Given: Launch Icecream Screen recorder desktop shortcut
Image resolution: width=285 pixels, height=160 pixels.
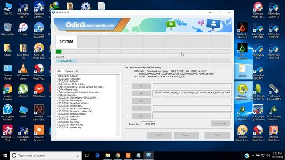Looking at the screenshot, I should [39, 133].
